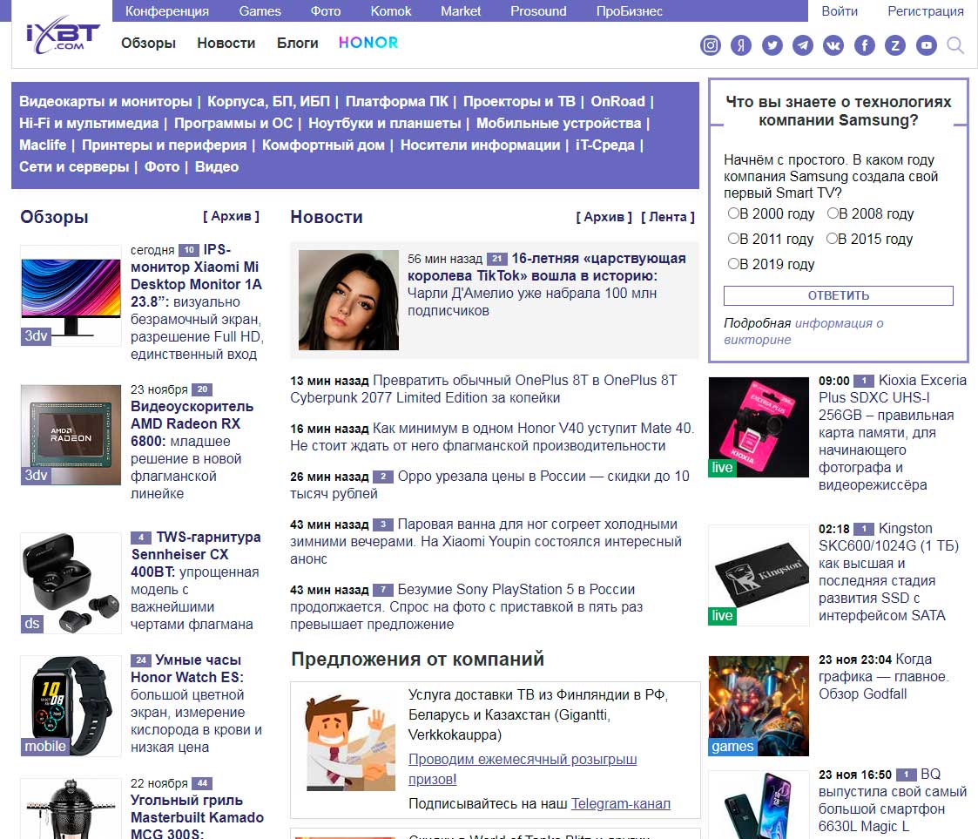Open iXBT Instagram page icon
The height and width of the screenshot is (839, 978).
(711, 45)
